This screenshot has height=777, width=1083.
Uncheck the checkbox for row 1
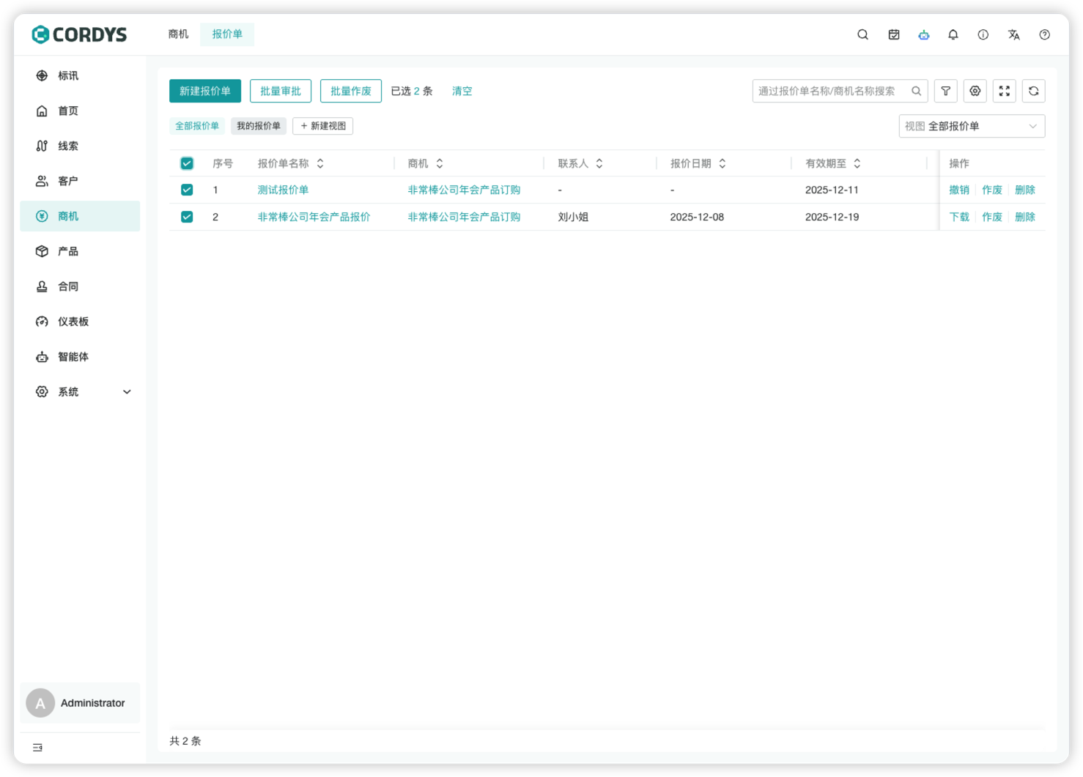tap(187, 190)
